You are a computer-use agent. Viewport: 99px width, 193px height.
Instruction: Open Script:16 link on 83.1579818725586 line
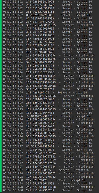[x=83, y=15]
